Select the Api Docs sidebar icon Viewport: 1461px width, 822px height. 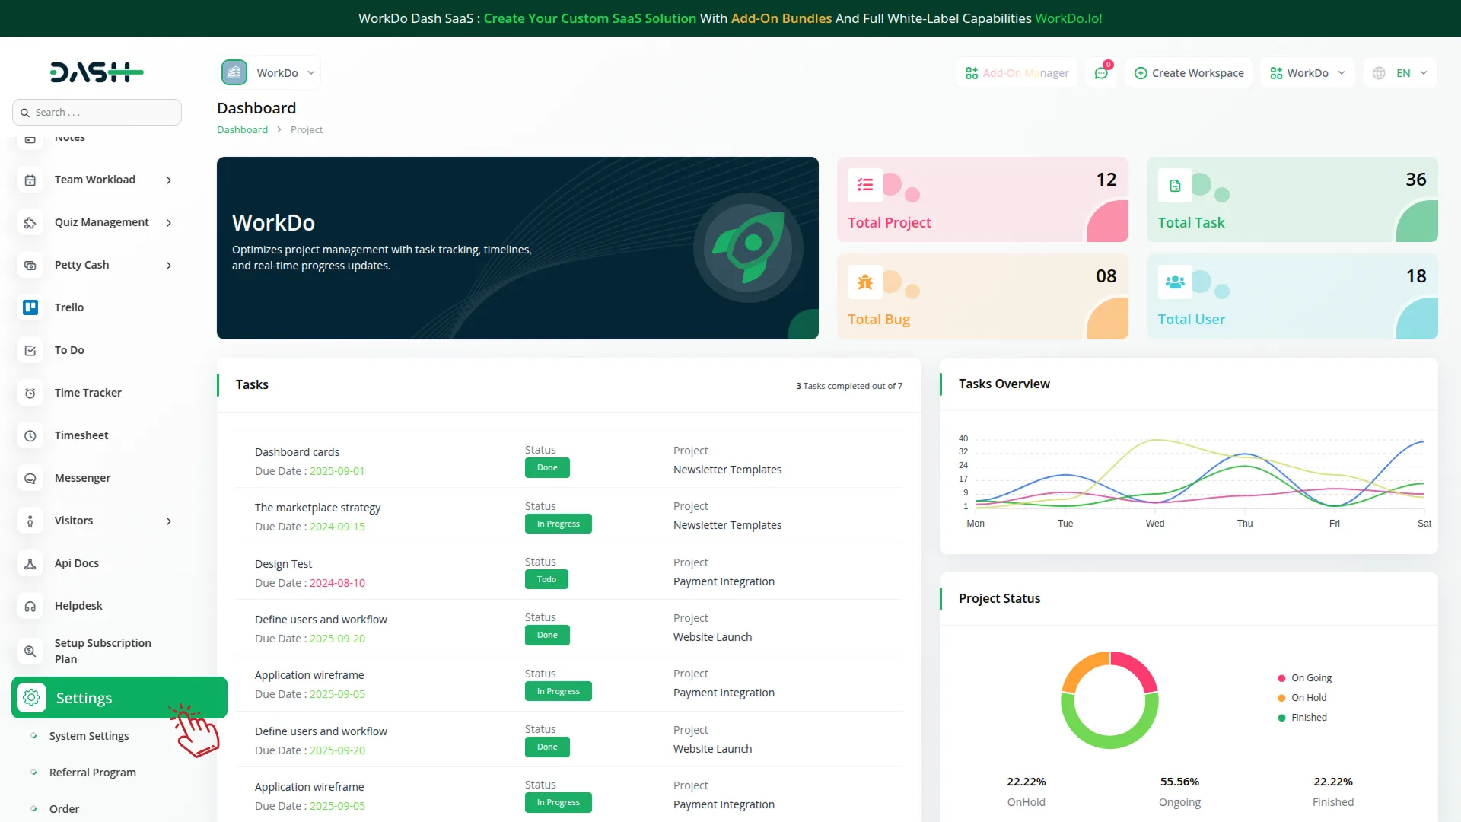(30, 563)
